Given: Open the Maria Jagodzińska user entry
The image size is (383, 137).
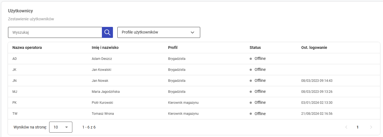Looking at the screenshot, I should tap(105, 92).
